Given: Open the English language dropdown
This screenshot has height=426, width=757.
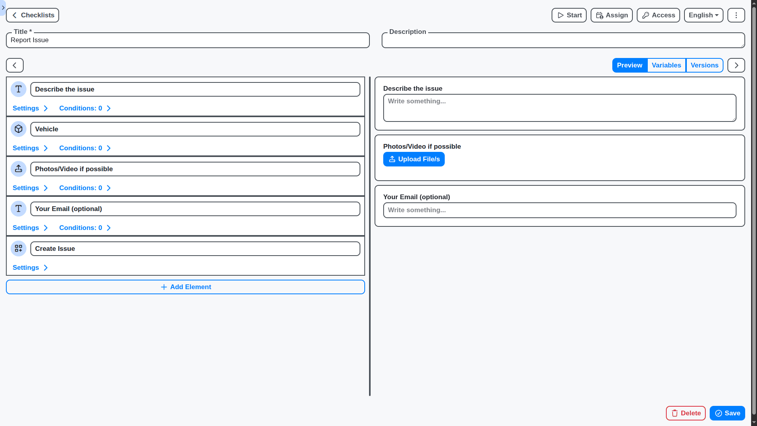Looking at the screenshot, I should coord(703,15).
